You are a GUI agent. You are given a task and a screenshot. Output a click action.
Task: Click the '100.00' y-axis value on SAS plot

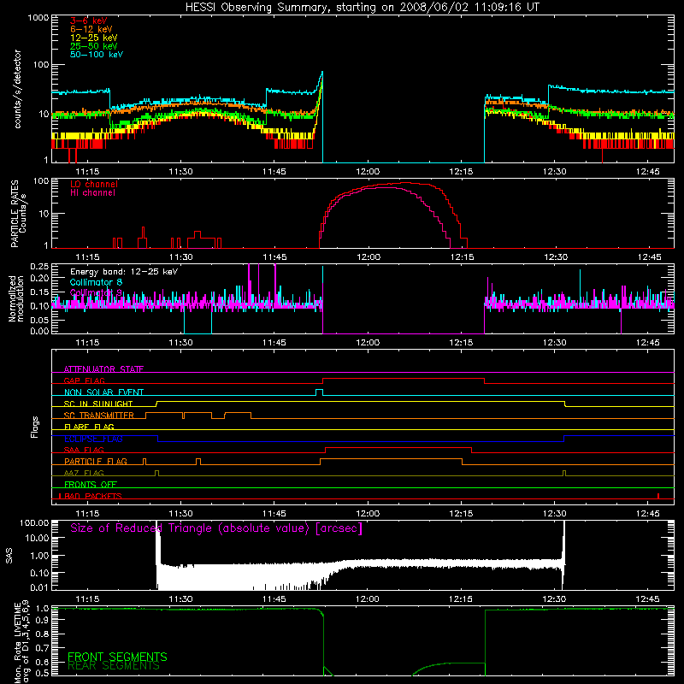click(x=34, y=522)
